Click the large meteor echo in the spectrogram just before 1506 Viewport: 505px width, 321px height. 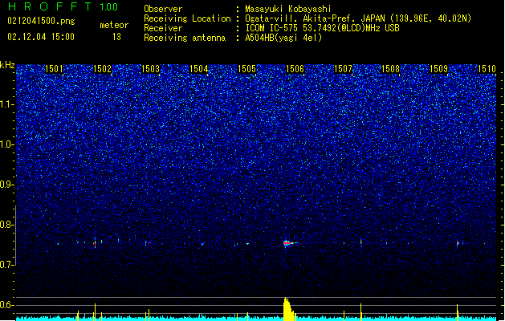click(x=289, y=243)
